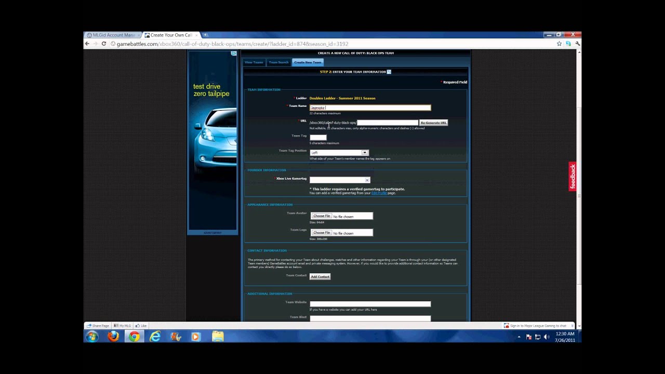Click the Like button in bottom bar
This screenshot has height=374, width=665.
tap(141, 326)
